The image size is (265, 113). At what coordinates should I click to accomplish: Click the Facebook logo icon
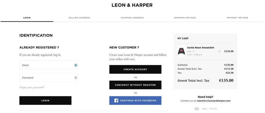click(x=116, y=101)
